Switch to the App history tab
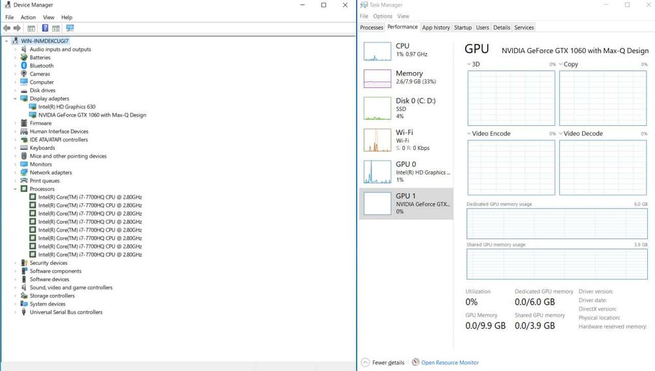The width and height of the screenshot is (655, 371). coord(436,28)
